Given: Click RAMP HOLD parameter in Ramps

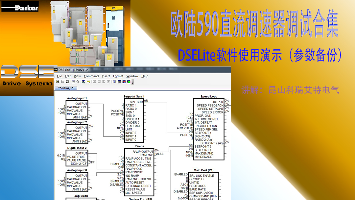Looking at the screenshot, I should [134, 169].
